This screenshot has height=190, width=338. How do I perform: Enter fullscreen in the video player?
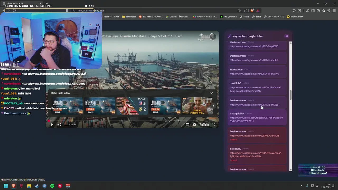pyautogui.click(x=213, y=125)
